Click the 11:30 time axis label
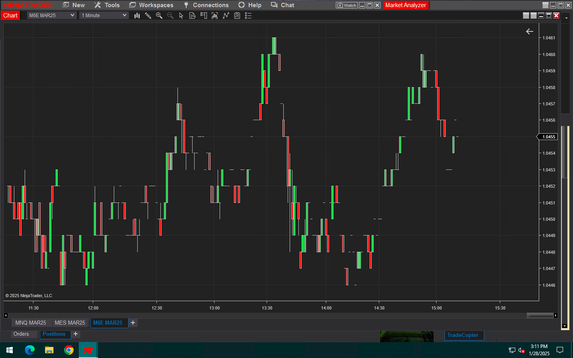 pos(33,308)
